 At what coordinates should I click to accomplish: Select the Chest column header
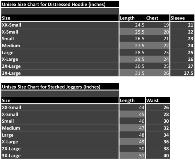152,18
